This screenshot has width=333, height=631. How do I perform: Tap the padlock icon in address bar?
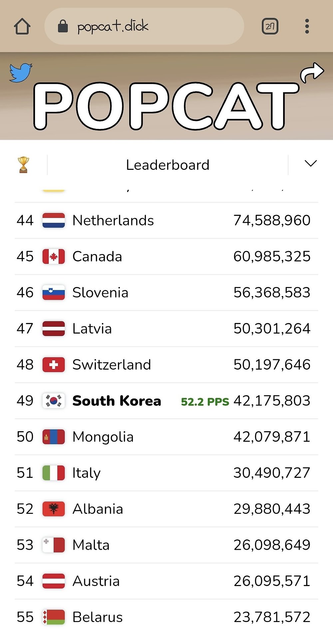coord(63,26)
